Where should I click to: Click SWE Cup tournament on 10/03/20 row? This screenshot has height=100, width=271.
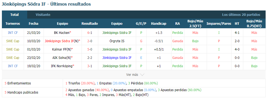tap(13, 41)
